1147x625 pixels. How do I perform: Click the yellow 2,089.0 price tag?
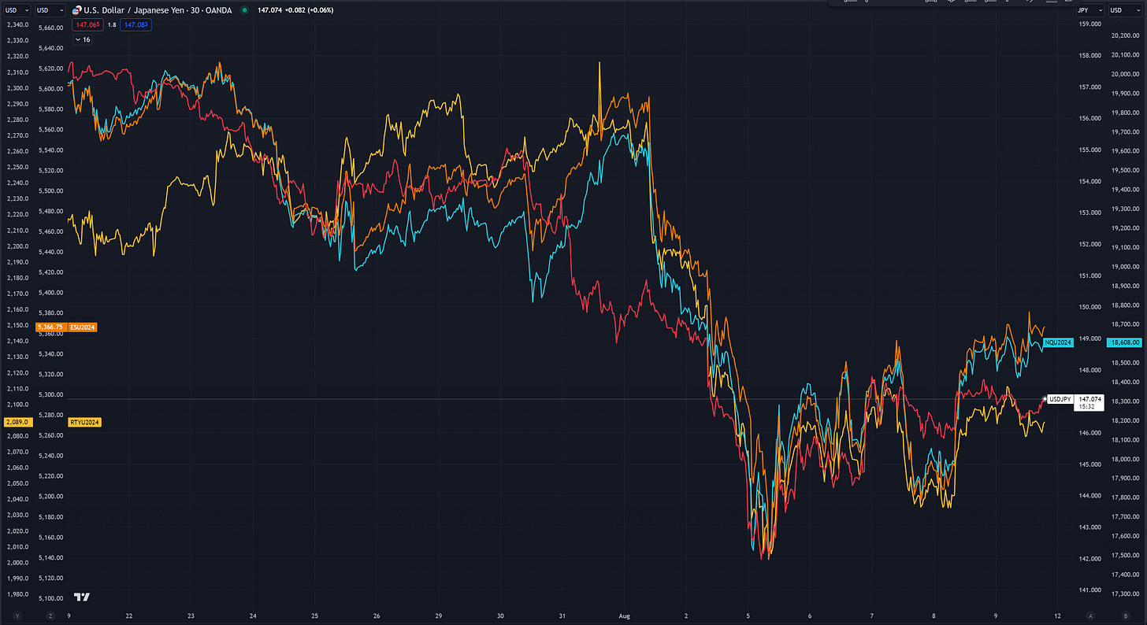point(17,423)
